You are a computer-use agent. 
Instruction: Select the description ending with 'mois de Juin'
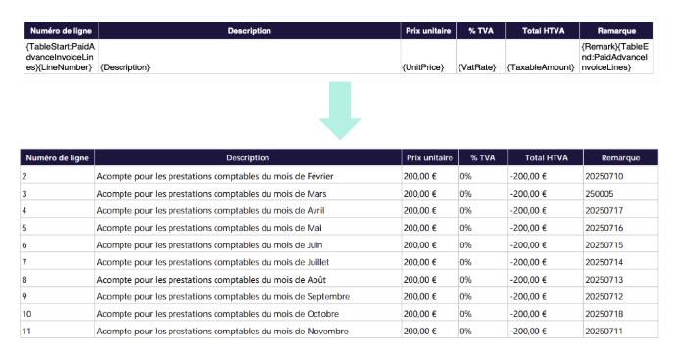point(210,245)
